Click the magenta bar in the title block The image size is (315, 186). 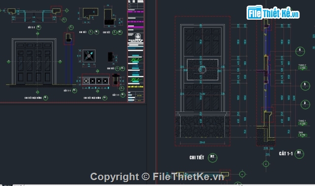tap(136, 27)
